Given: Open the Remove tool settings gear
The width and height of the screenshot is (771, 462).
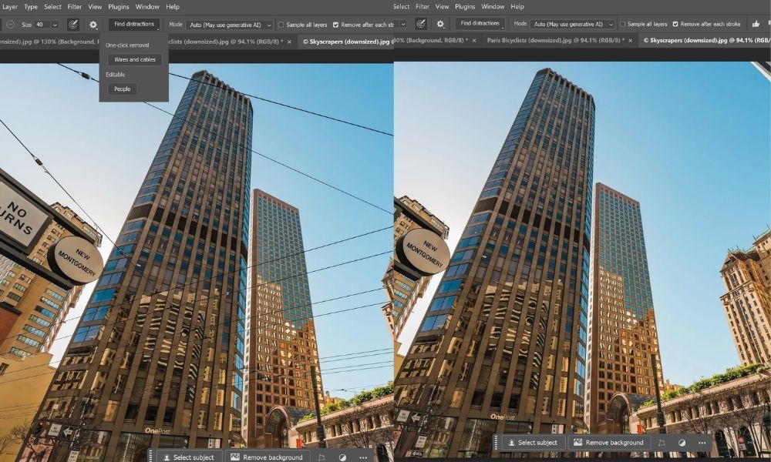Looking at the screenshot, I should [x=93, y=24].
